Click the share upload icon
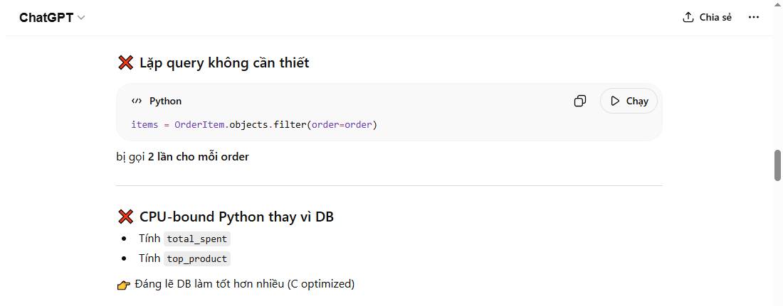Image resolution: width=783 pixels, height=306 pixels. (x=688, y=18)
